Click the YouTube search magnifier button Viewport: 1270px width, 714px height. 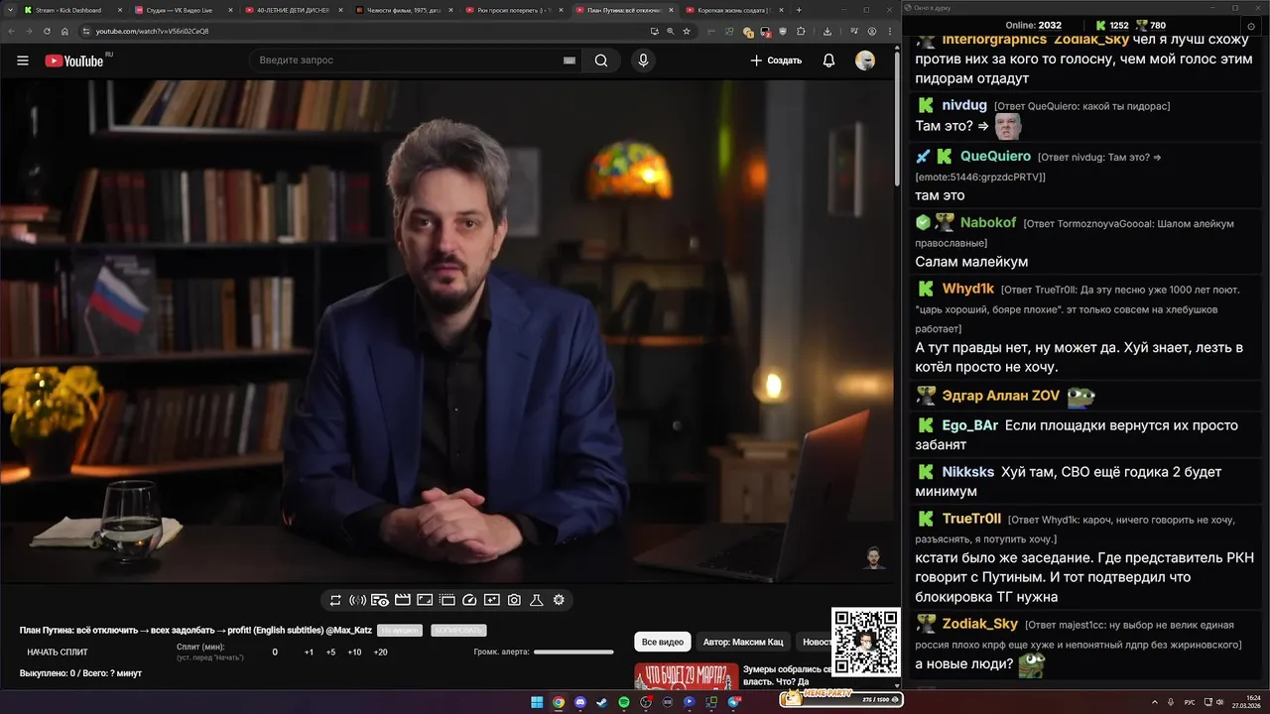pos(601,60)
